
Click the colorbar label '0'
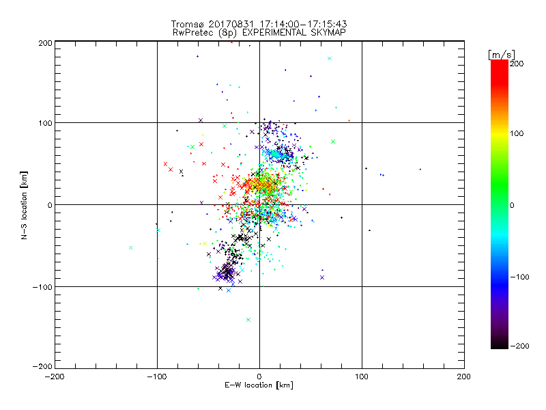point(512,205)
